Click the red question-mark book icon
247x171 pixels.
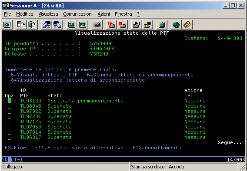[x=187, y=25]
